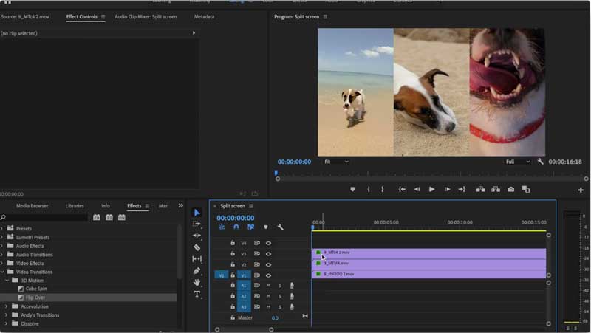Viewport: 591px width, 333px height.
Task: Open the Fit zoom level dropdown
Action: coord(336,162)
